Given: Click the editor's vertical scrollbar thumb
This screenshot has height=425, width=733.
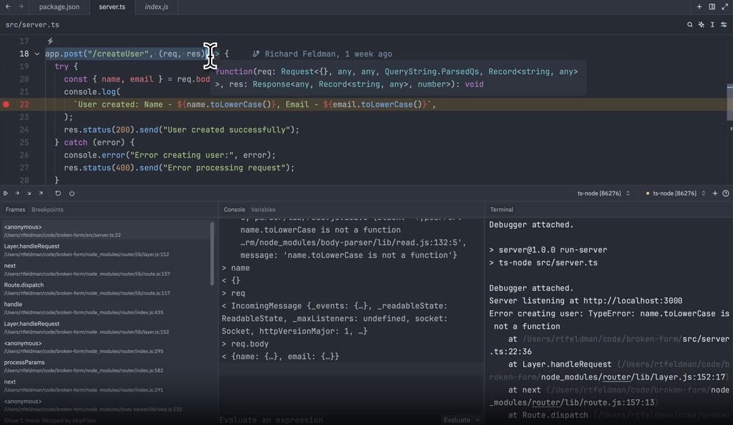Looking at the screenshot, I should coord(730,102).
